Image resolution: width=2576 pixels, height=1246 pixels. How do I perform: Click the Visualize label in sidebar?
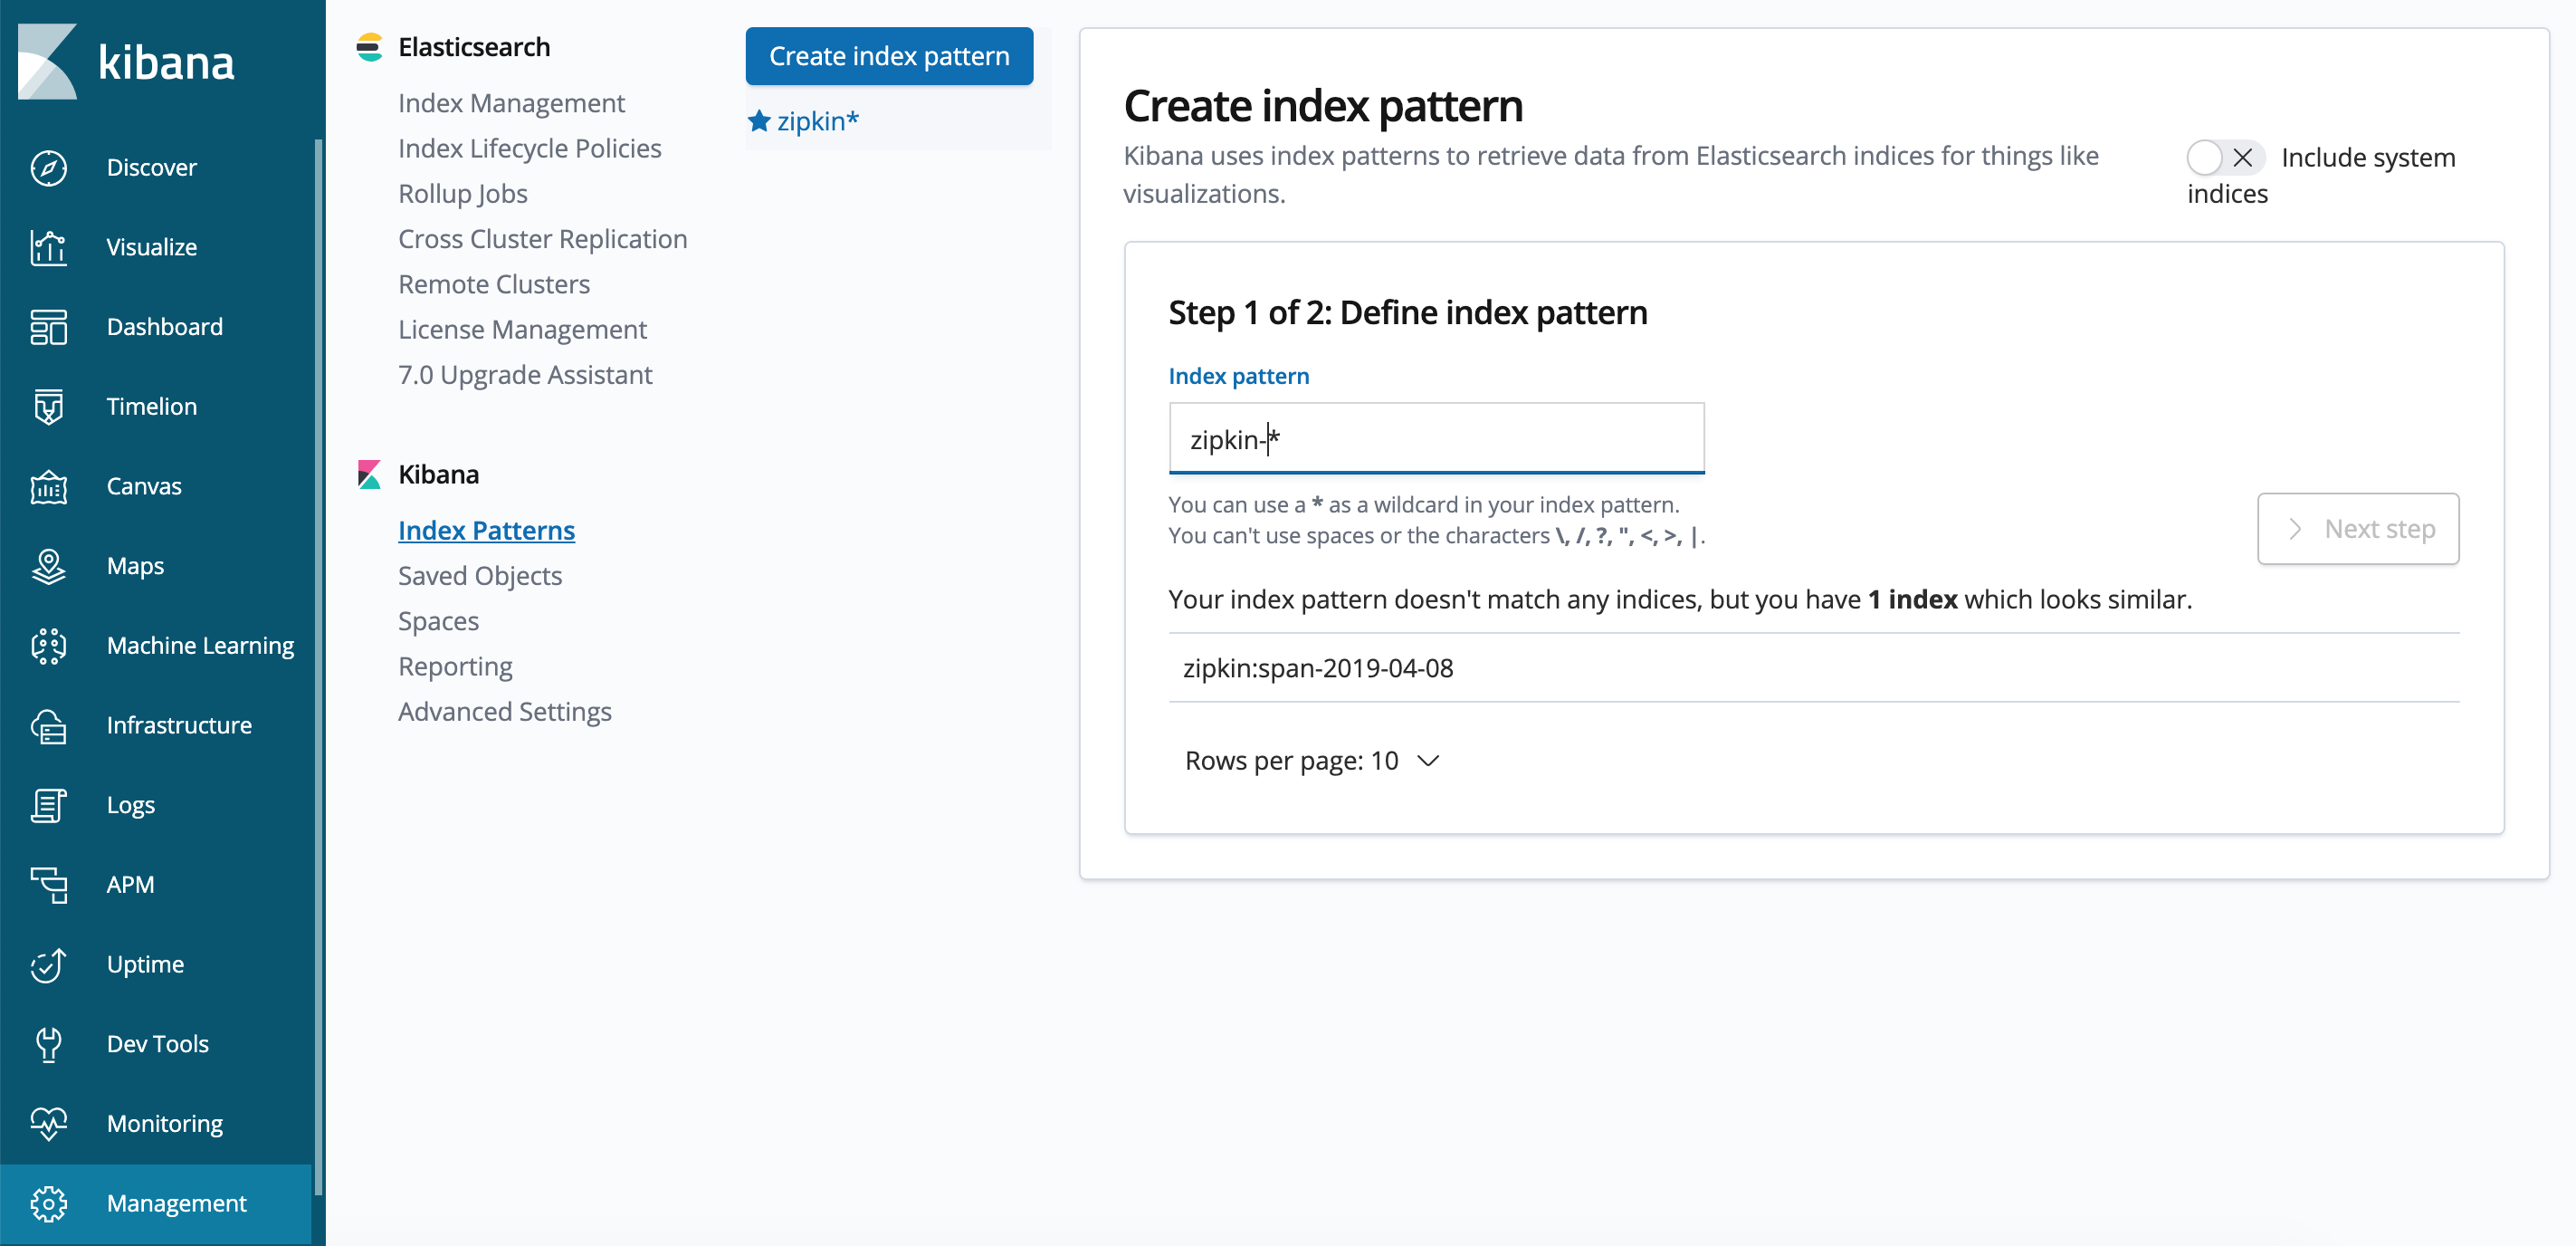click(x=152, y=247)
